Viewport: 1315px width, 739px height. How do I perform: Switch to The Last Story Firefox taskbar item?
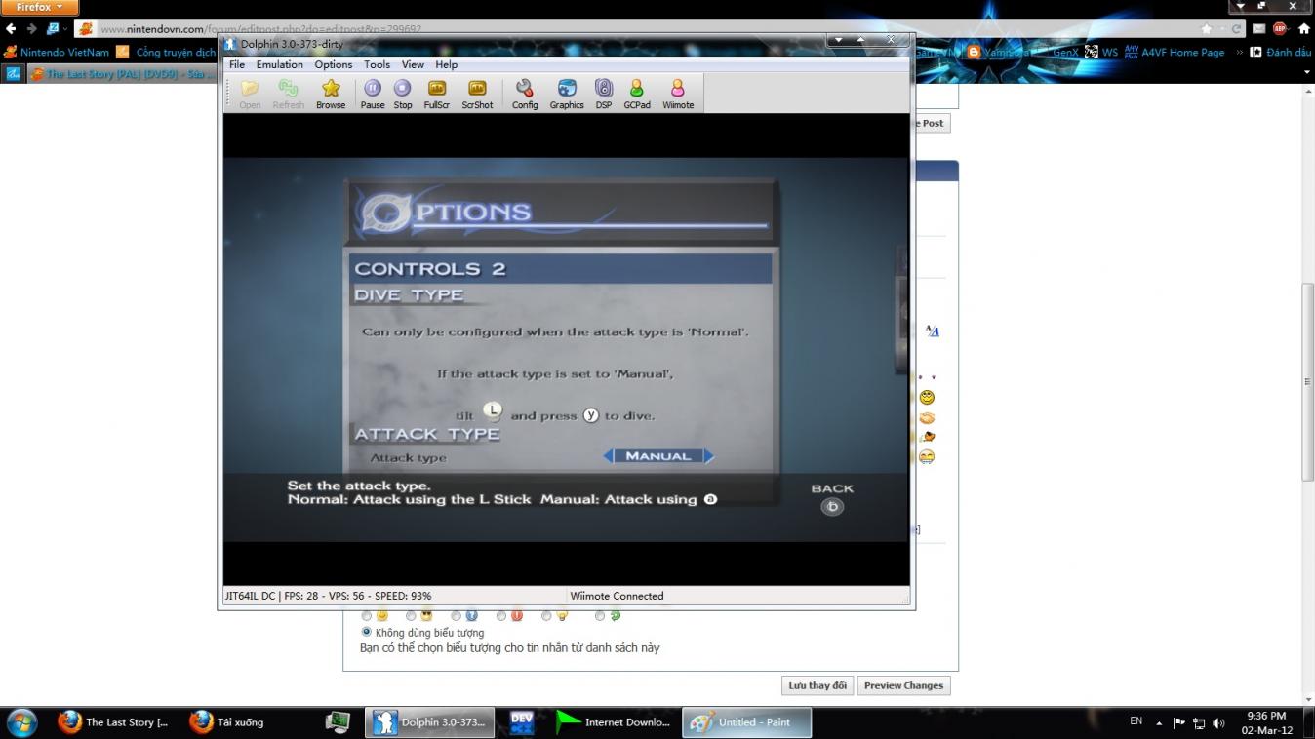coord(113,722)
